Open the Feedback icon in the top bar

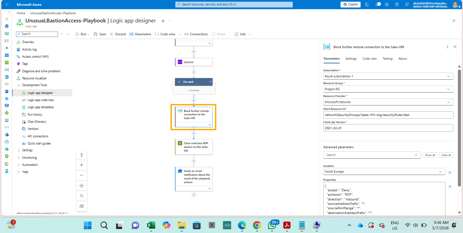click(407, 4)
